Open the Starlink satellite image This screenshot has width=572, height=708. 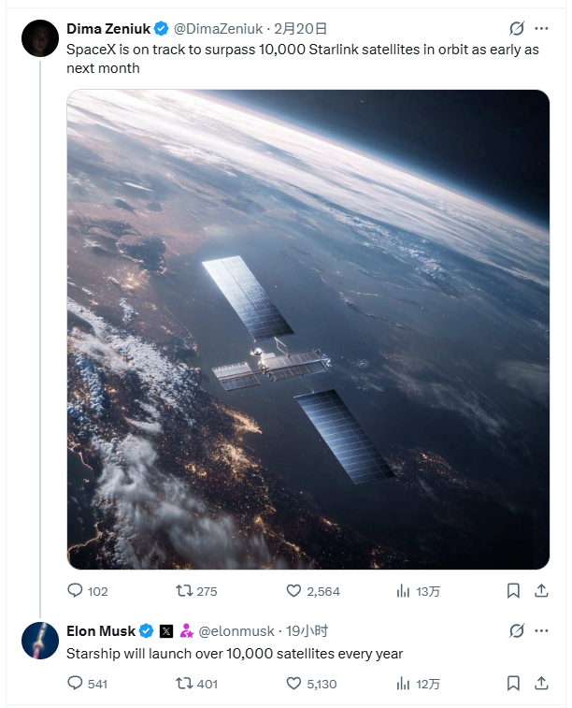[307, 329]
